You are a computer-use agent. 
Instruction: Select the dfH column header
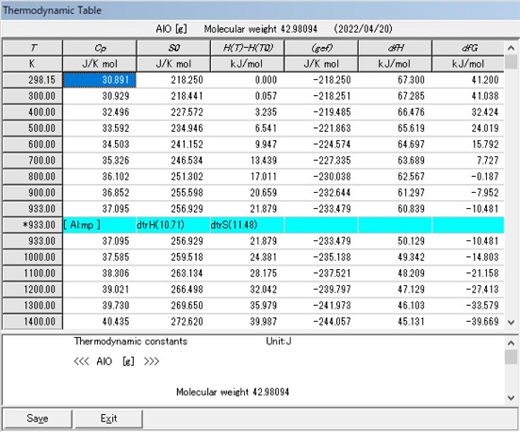pos(396,48)
